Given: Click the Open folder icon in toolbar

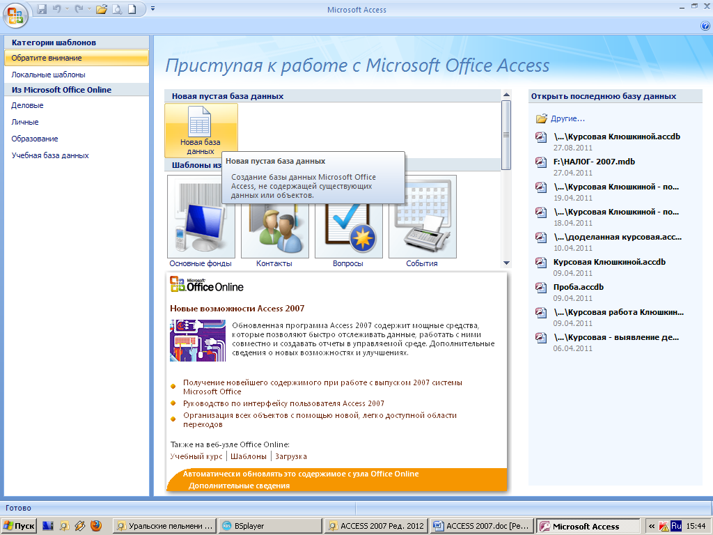Looking at the screenshot, I should pyautogui.click(x=102, y=9).
